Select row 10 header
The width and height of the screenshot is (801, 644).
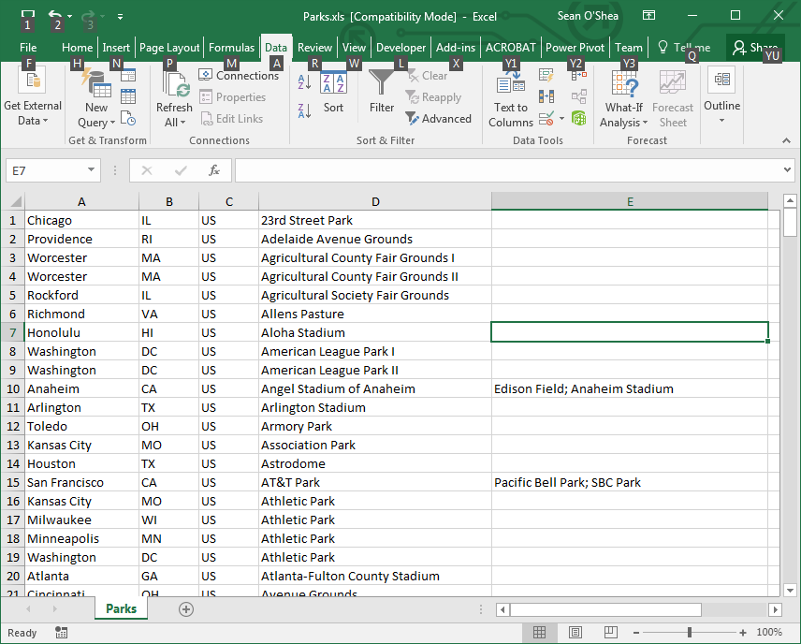pos(13,389)
